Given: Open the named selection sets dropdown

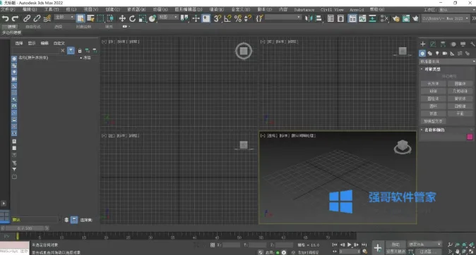Looking at the screenshot, I should pos(283,18).
